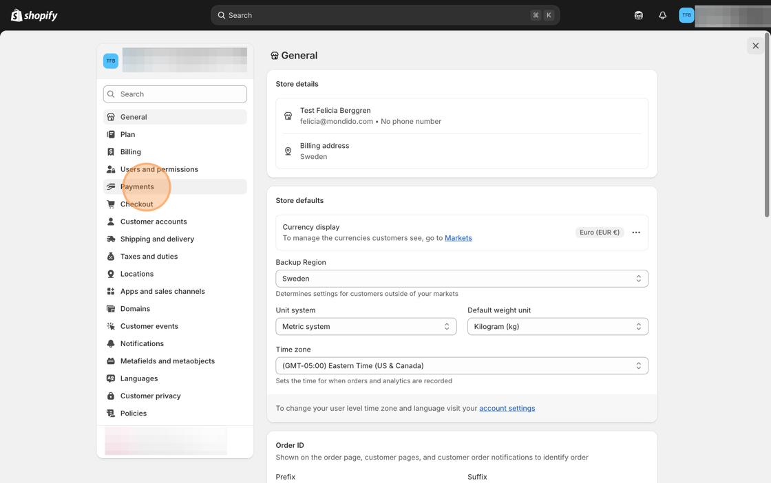Image resolution: width=771 pixels, height=483 pixels.
Task: Click the Users and permissions icon
Action: pyautogui.click(x=111, y=169)
